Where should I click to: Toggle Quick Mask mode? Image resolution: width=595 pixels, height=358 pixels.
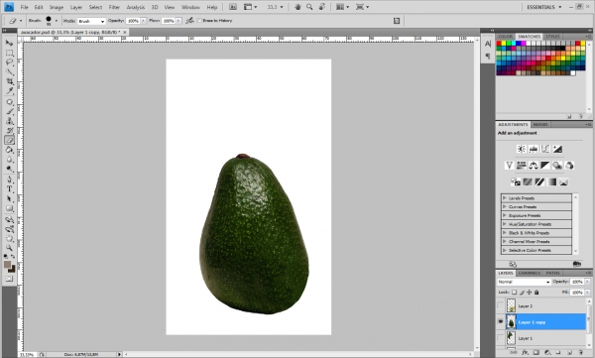pyautogui.click(x=9, y=279)
